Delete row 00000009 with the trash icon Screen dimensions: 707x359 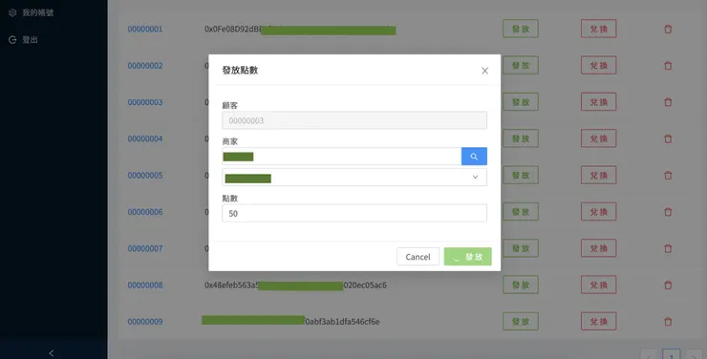pos(668,322)
